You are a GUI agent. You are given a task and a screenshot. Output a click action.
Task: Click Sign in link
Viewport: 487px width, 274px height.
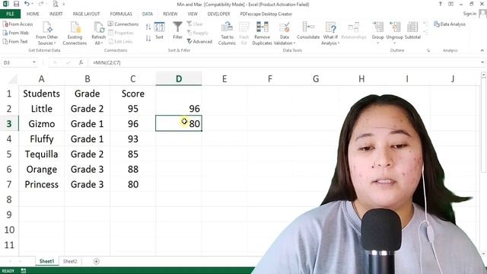click(x=469, y=14)
